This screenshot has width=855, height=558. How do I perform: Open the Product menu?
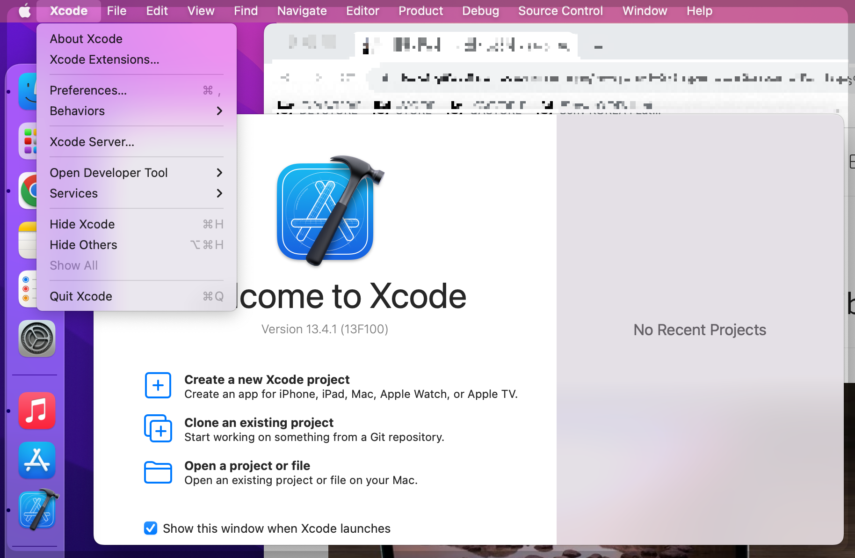421,11
